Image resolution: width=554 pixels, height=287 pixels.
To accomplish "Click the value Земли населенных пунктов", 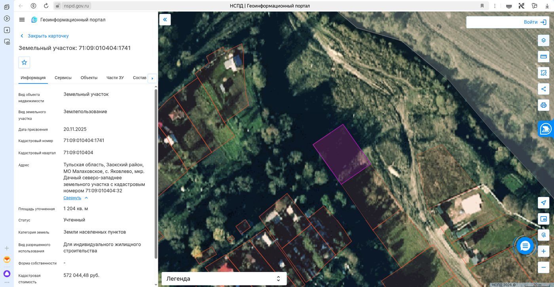I will click(x=95, y=232).
